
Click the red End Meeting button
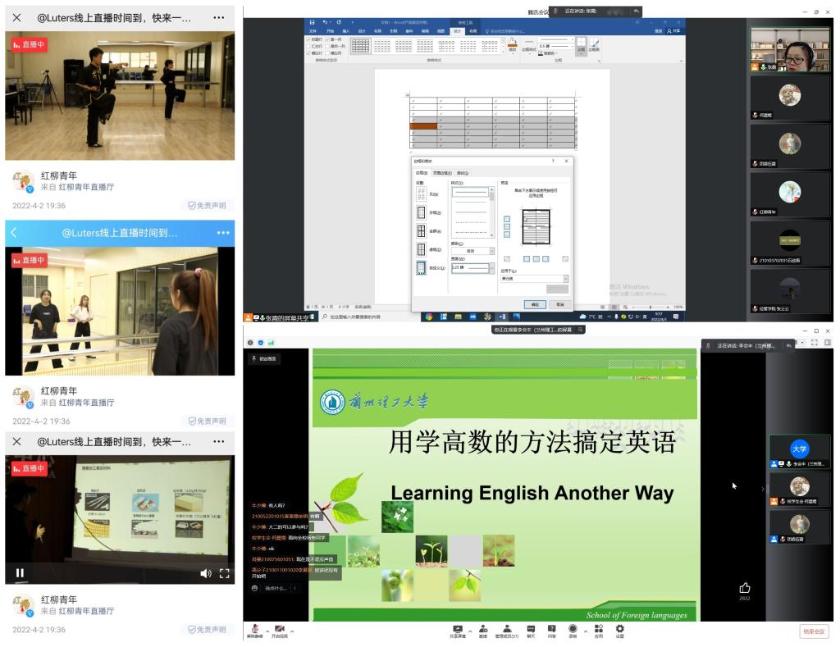814,631
